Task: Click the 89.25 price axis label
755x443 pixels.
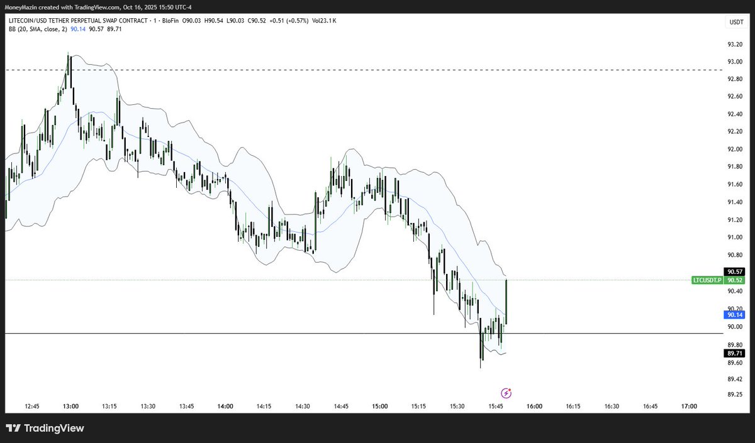Action: point(735,394)
